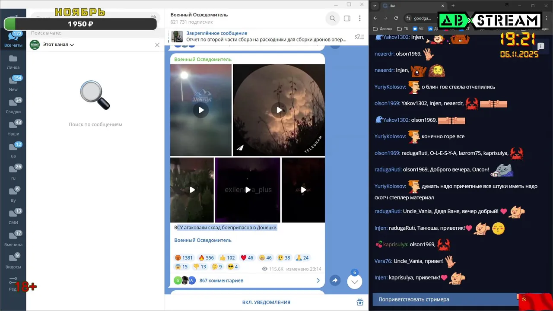This screenshot has height=311, width=553.
Task: Switch to the 'Наши' folder
Action: (13, 128)
